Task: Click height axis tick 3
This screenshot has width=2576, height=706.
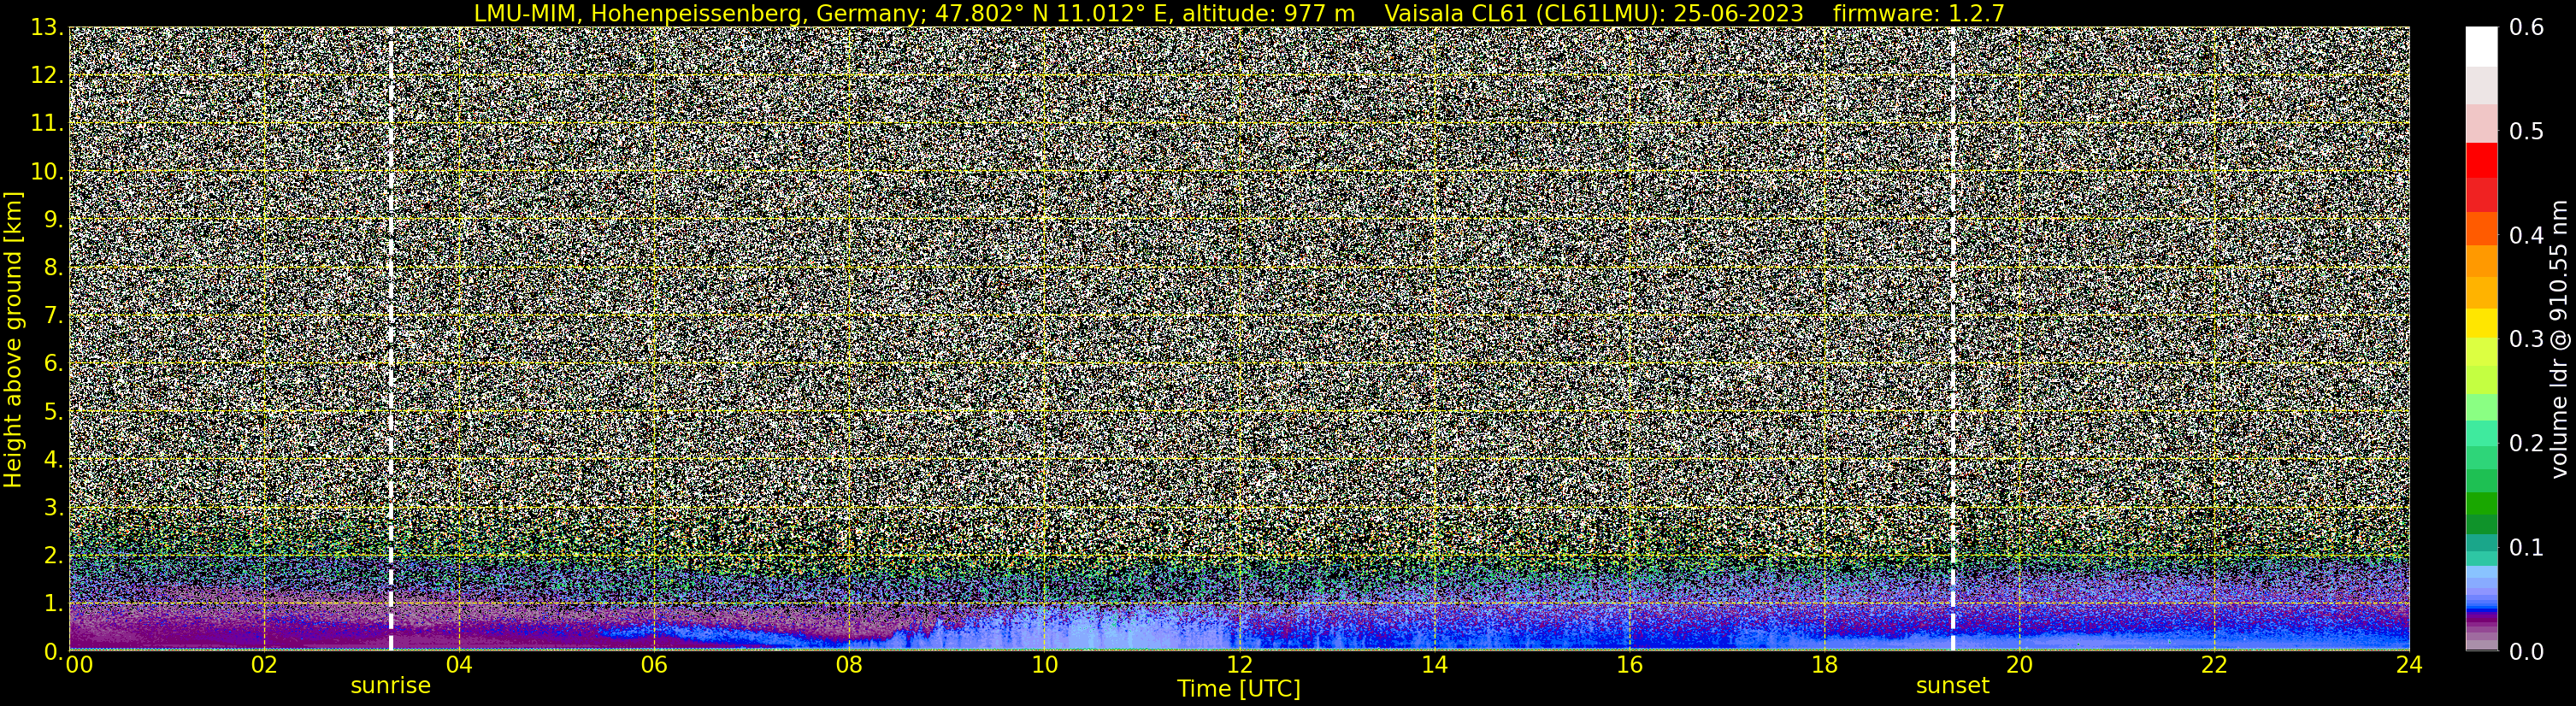Action: [53, 508]
